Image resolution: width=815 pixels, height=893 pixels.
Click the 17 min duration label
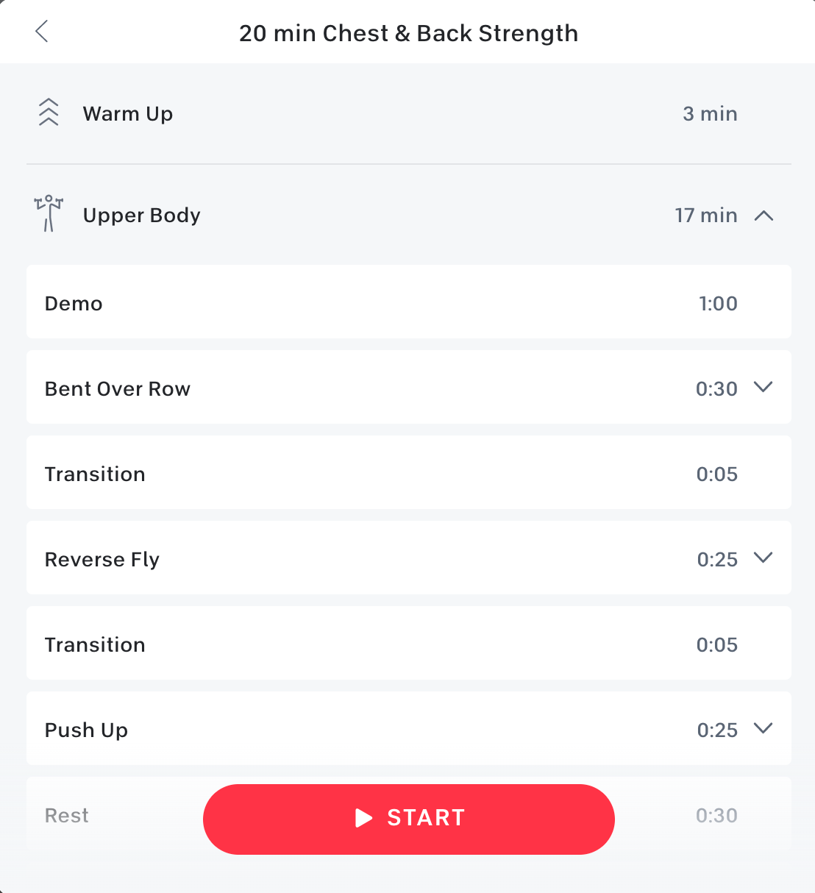[705, 216]
